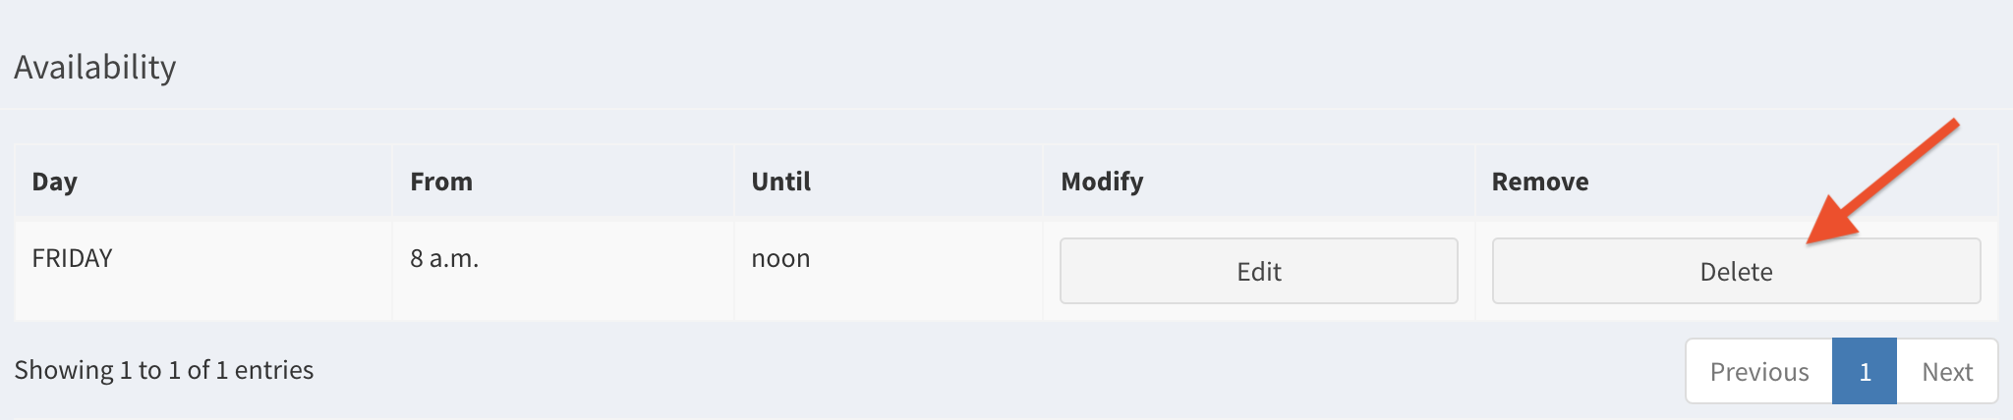Click the word "Showing" in the table summary
2013x420 pixels.
[64, 370]
